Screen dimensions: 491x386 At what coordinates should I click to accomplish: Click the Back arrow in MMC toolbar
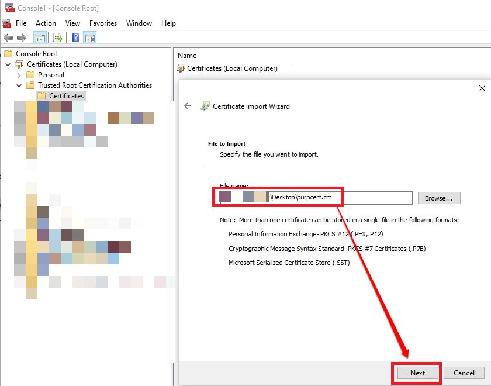click(x=8, y=38)
